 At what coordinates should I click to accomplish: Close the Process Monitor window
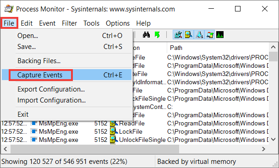[265, 9]
